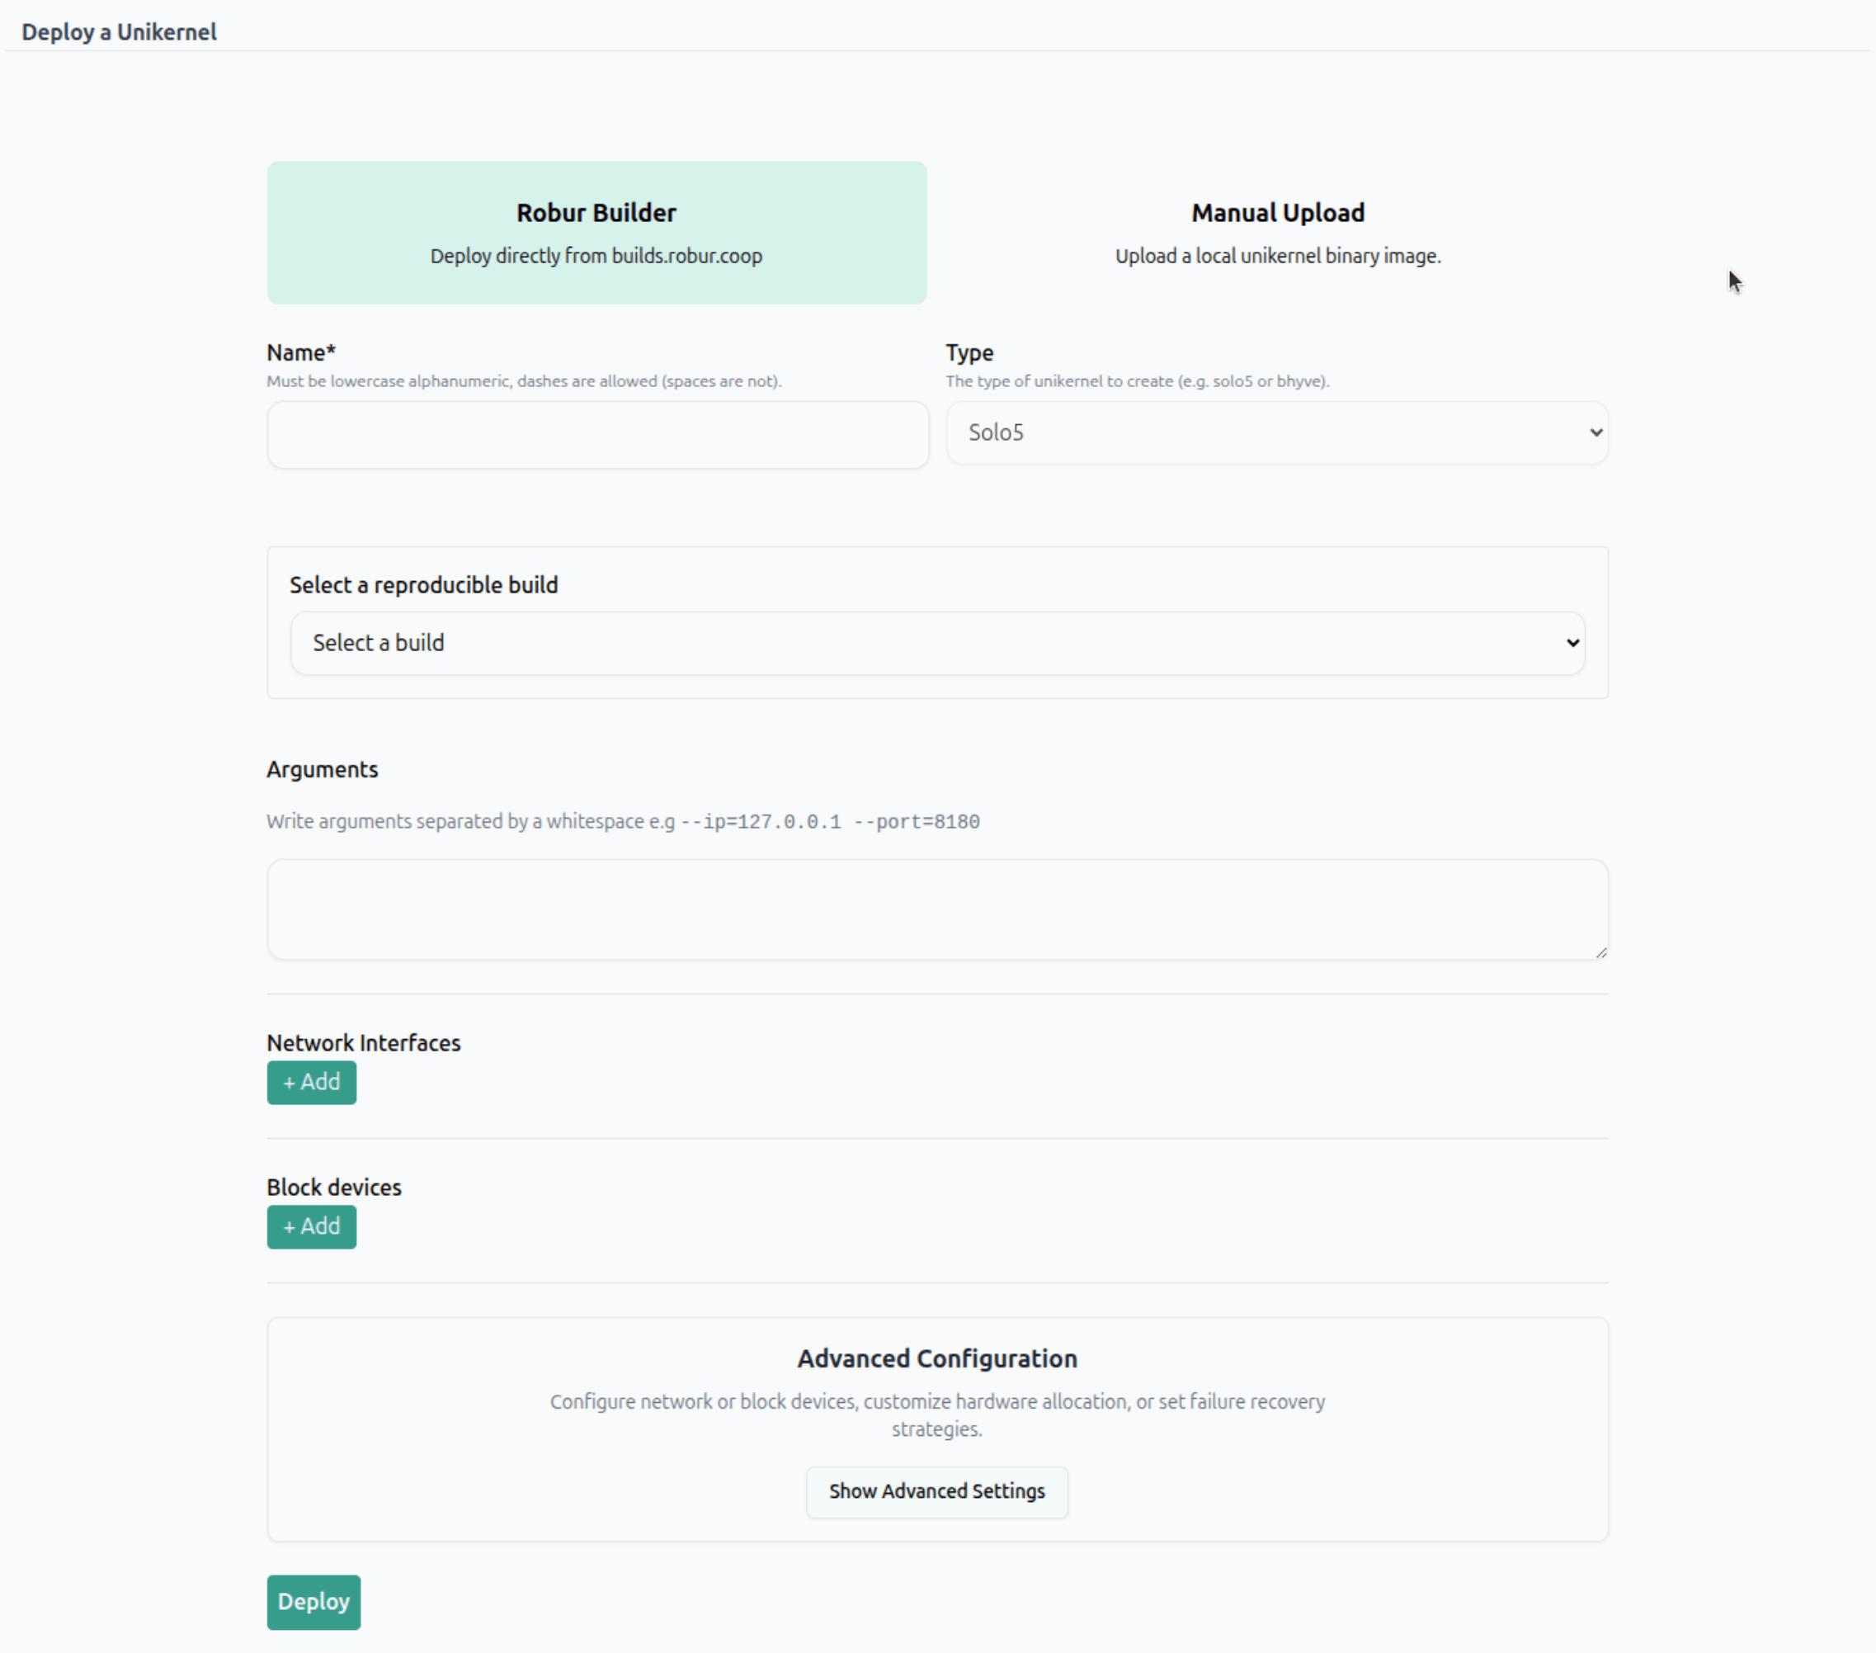
Task: Click the 'Deploy a Unikernel' page title
Action: coord(120,32)
